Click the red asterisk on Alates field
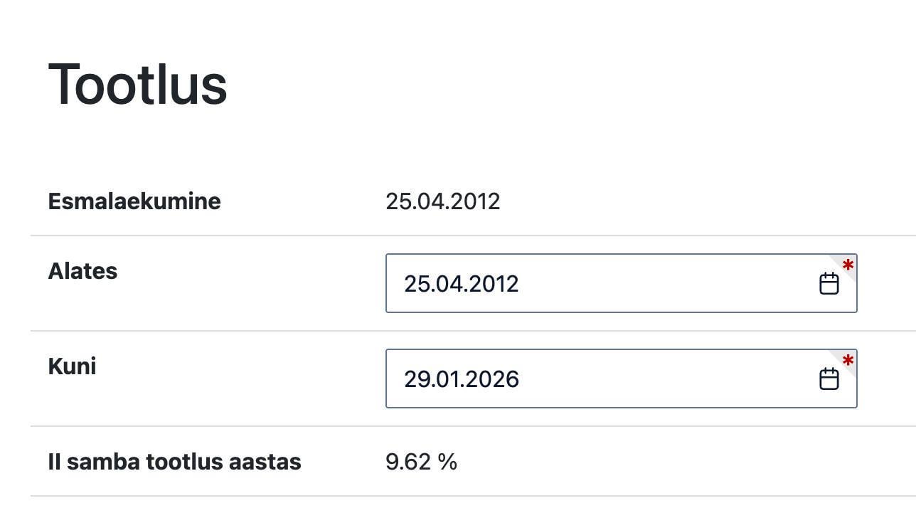The image size is (916, 508). (x=848, y=266)
